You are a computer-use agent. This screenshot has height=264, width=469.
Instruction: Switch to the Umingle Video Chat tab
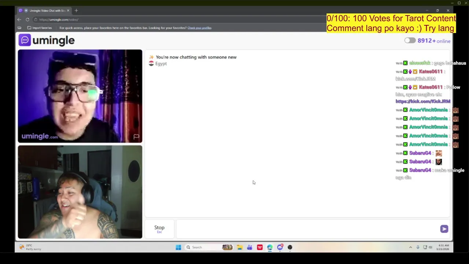pos(44,10)
